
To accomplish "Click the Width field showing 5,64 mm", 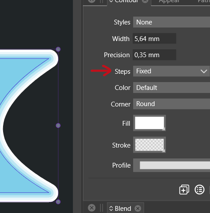I will 155,38.
